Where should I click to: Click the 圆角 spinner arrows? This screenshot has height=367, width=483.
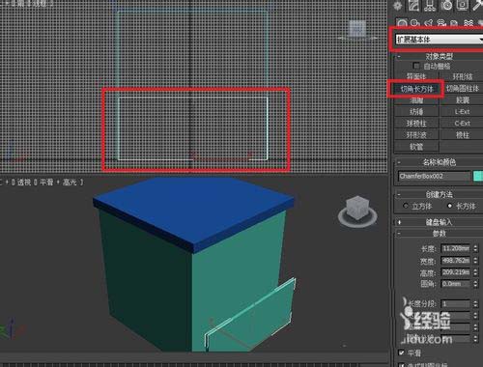tap(475, 284)
